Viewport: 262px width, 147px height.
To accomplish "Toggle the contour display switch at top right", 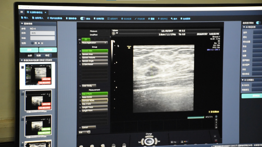I will coord(258,22).
